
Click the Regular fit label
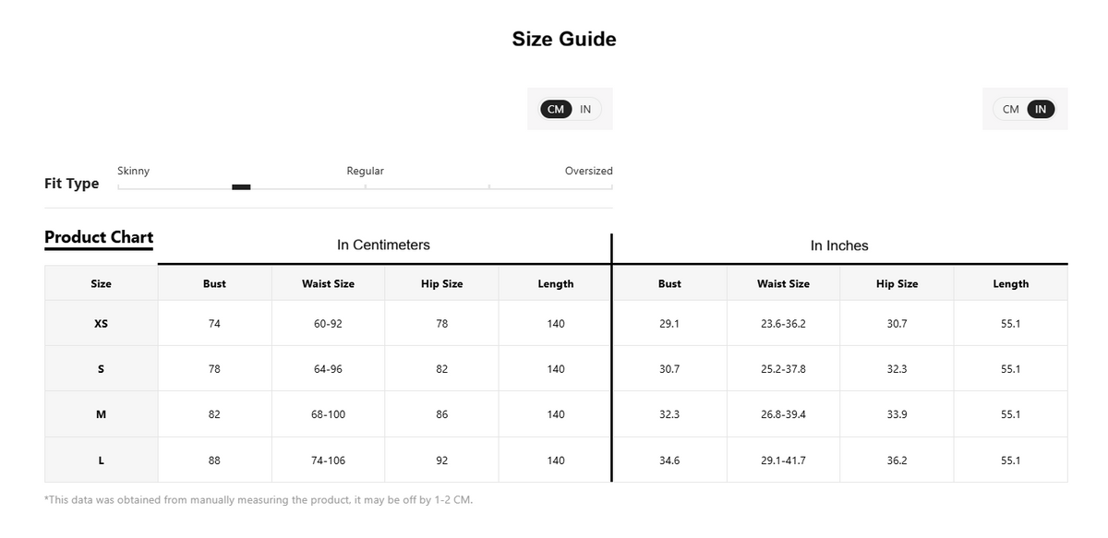[x=365, y=171]
